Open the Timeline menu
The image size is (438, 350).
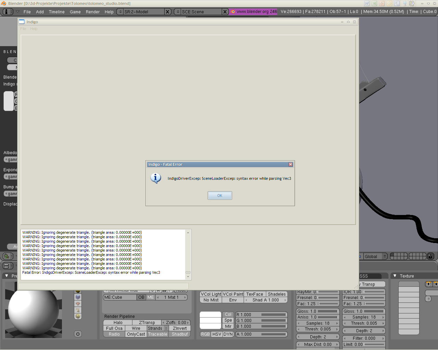[57, 12]
